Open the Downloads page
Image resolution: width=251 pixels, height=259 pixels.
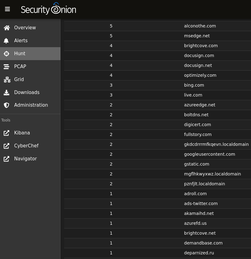pos(30,92)
